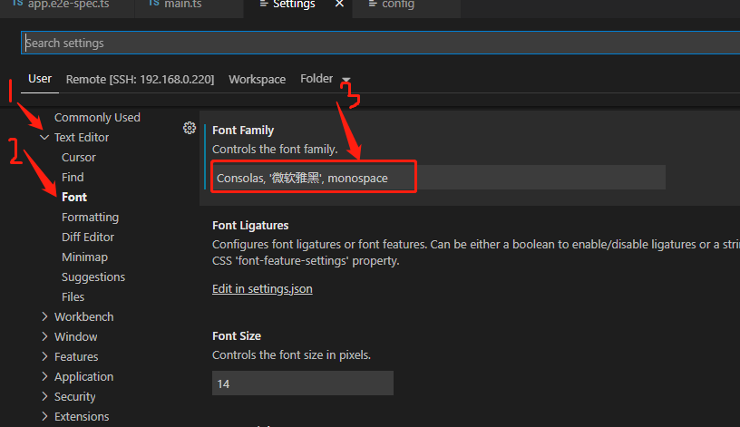Focus the Search settings box

click(x=380, y=43)
